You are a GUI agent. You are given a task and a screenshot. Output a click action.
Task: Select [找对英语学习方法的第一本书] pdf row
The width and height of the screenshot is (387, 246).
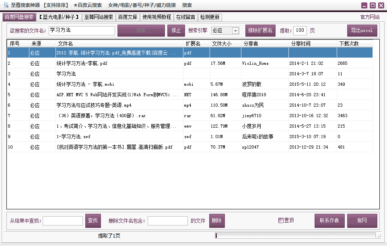click(190, 147)
